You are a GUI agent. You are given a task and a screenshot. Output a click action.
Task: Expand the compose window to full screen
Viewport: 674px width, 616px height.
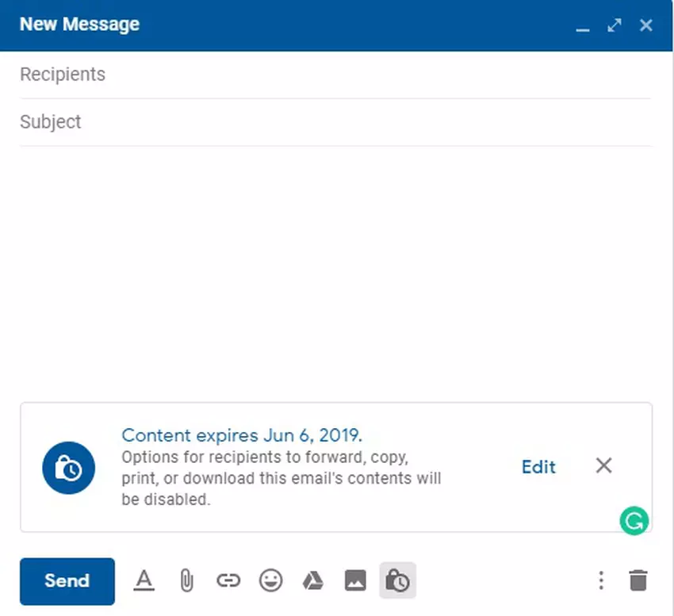(x=615, y=25)
